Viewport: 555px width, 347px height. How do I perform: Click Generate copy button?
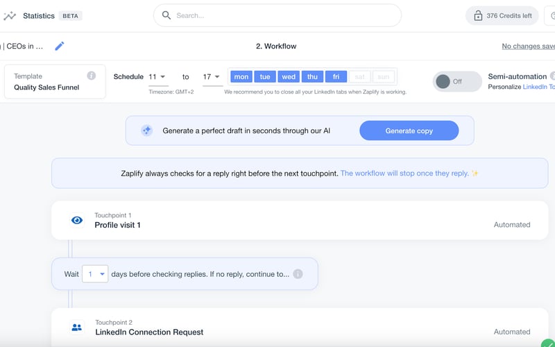click(409, 130)
